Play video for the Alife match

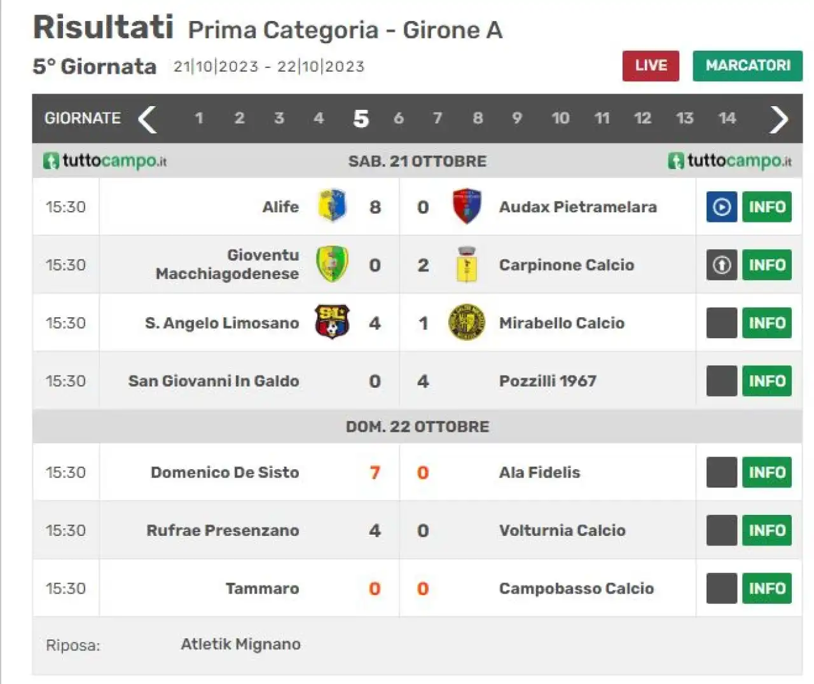click(722, 207)
